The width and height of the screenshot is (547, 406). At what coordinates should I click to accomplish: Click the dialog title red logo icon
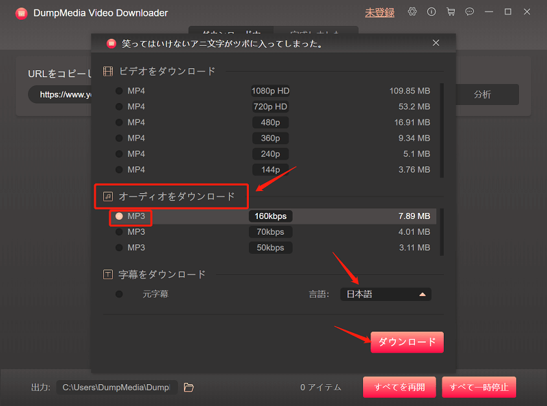click(111, 44)
